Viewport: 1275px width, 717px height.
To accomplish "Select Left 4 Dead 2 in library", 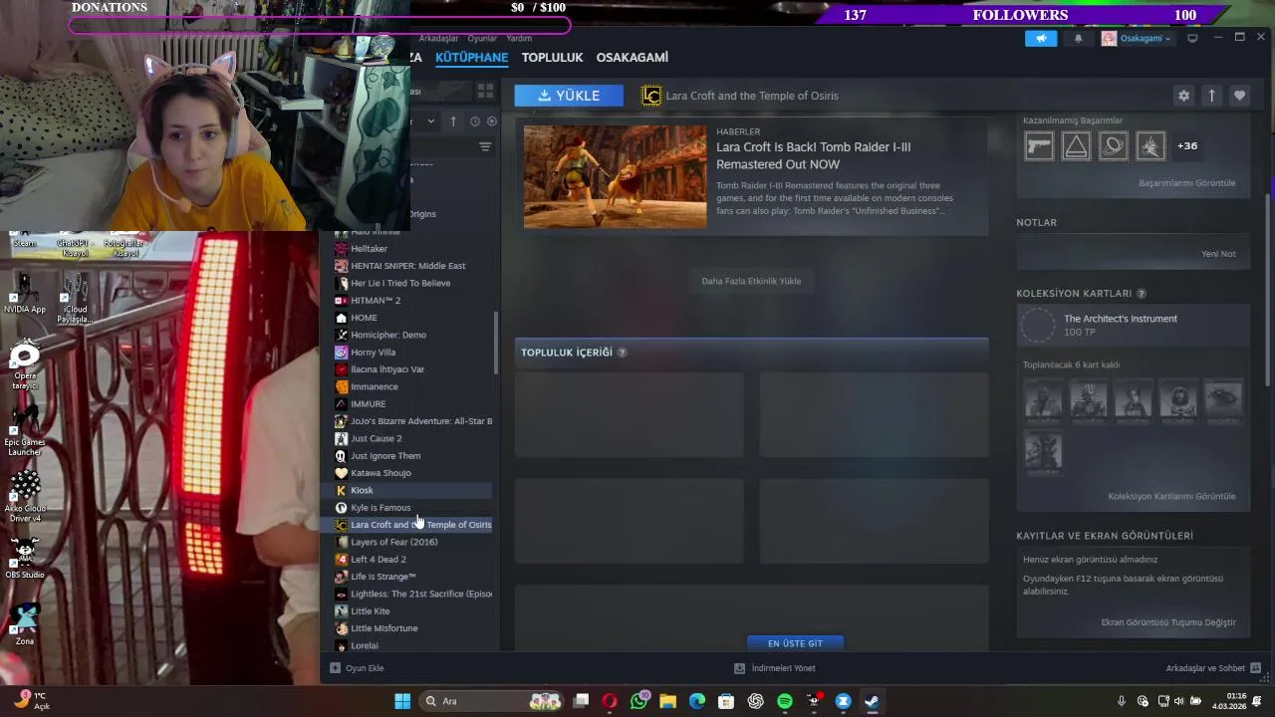I will [379, 560].
